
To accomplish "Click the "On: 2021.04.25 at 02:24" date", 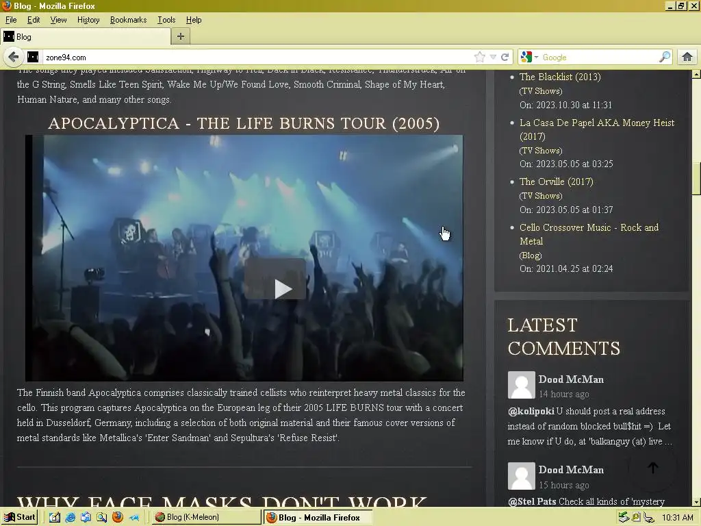I will tap(566, 268).
